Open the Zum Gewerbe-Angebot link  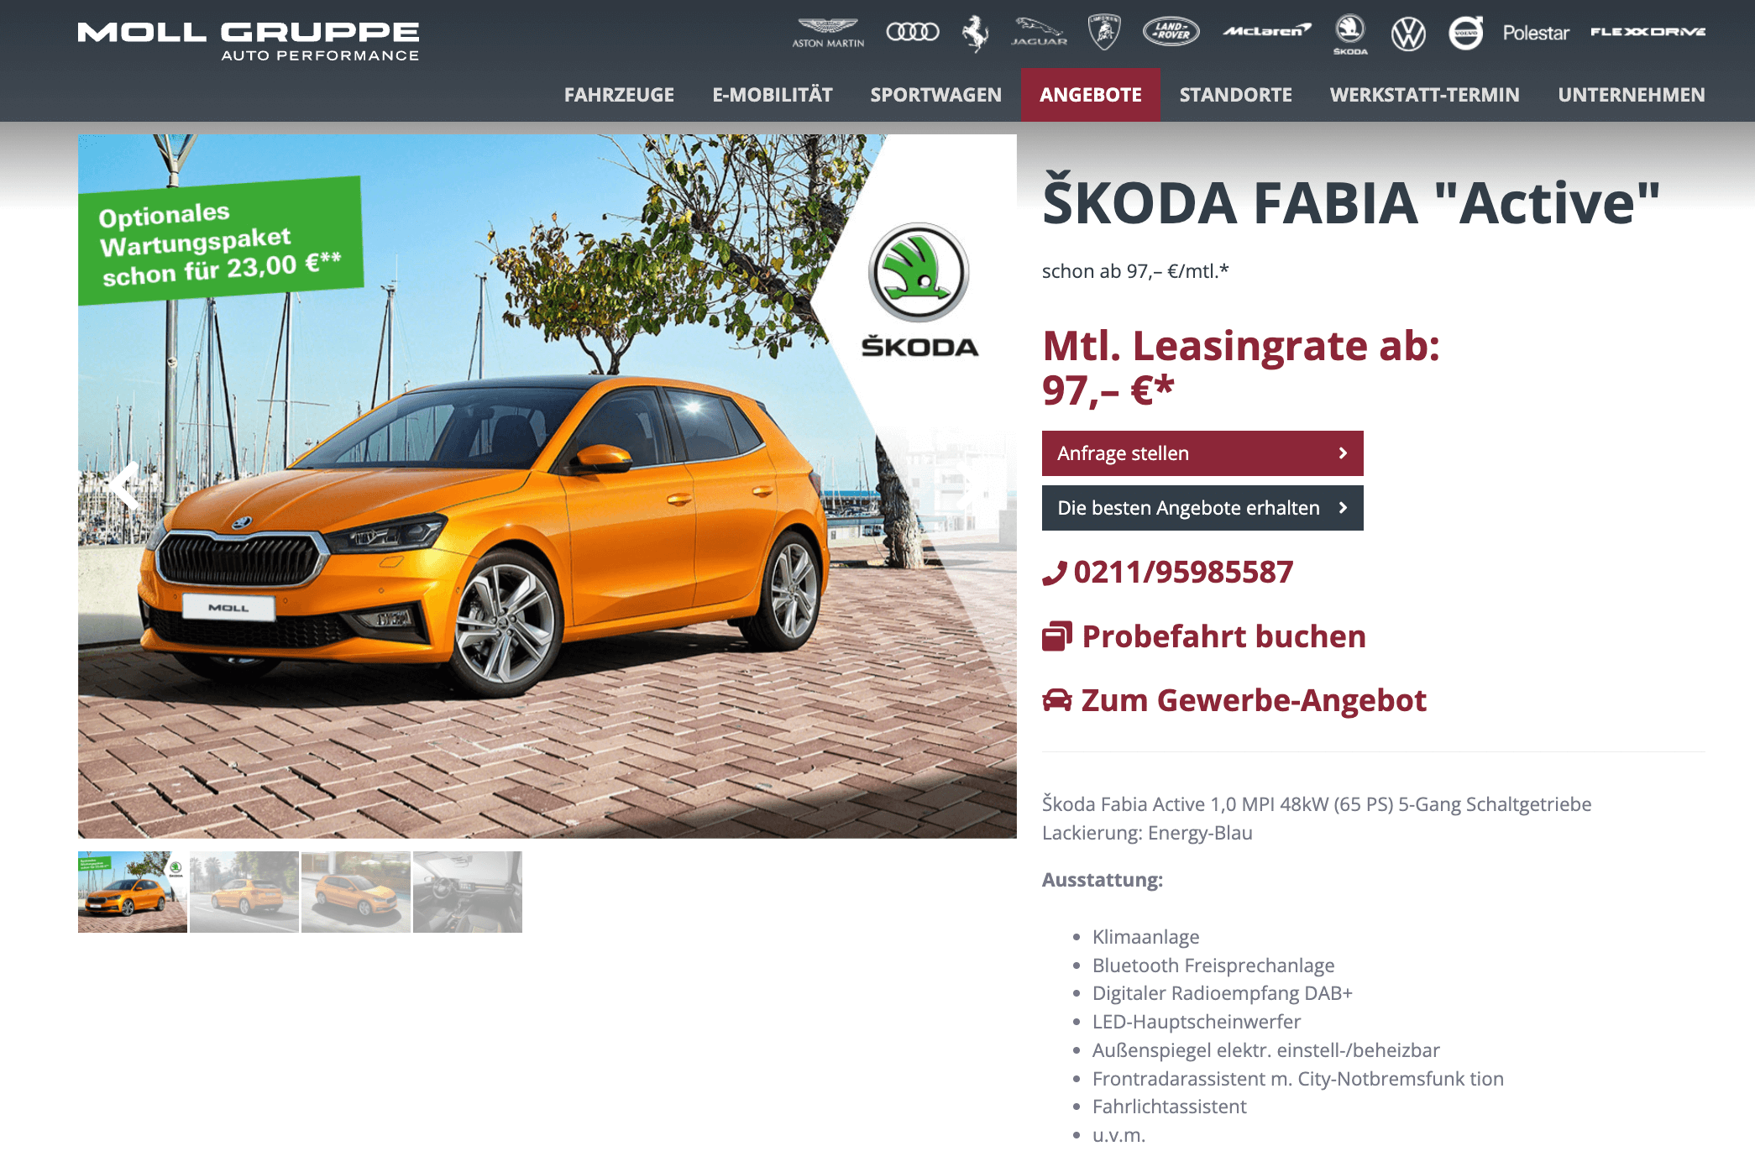pos(1254,700)
